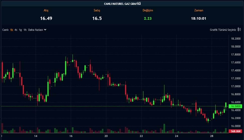Expand the Daha fazlası dropdown
The image size is (244, 140).
37,30
